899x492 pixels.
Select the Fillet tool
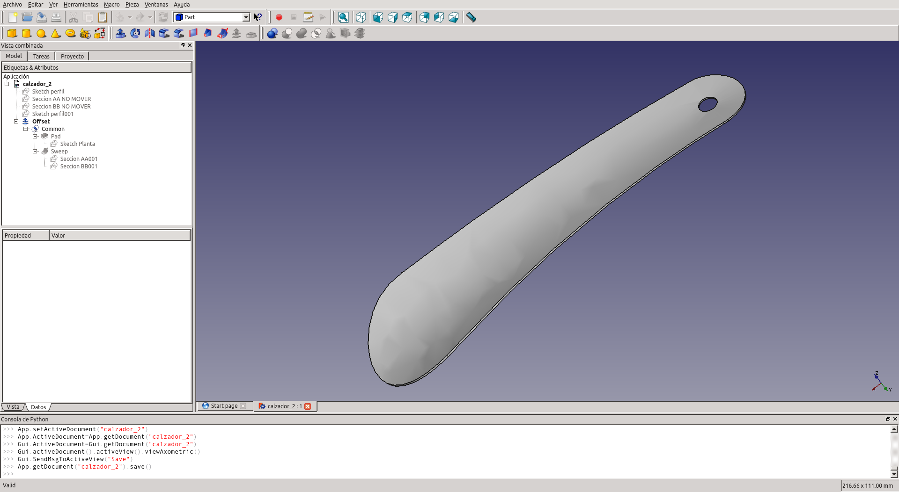[x=164, y=33]
